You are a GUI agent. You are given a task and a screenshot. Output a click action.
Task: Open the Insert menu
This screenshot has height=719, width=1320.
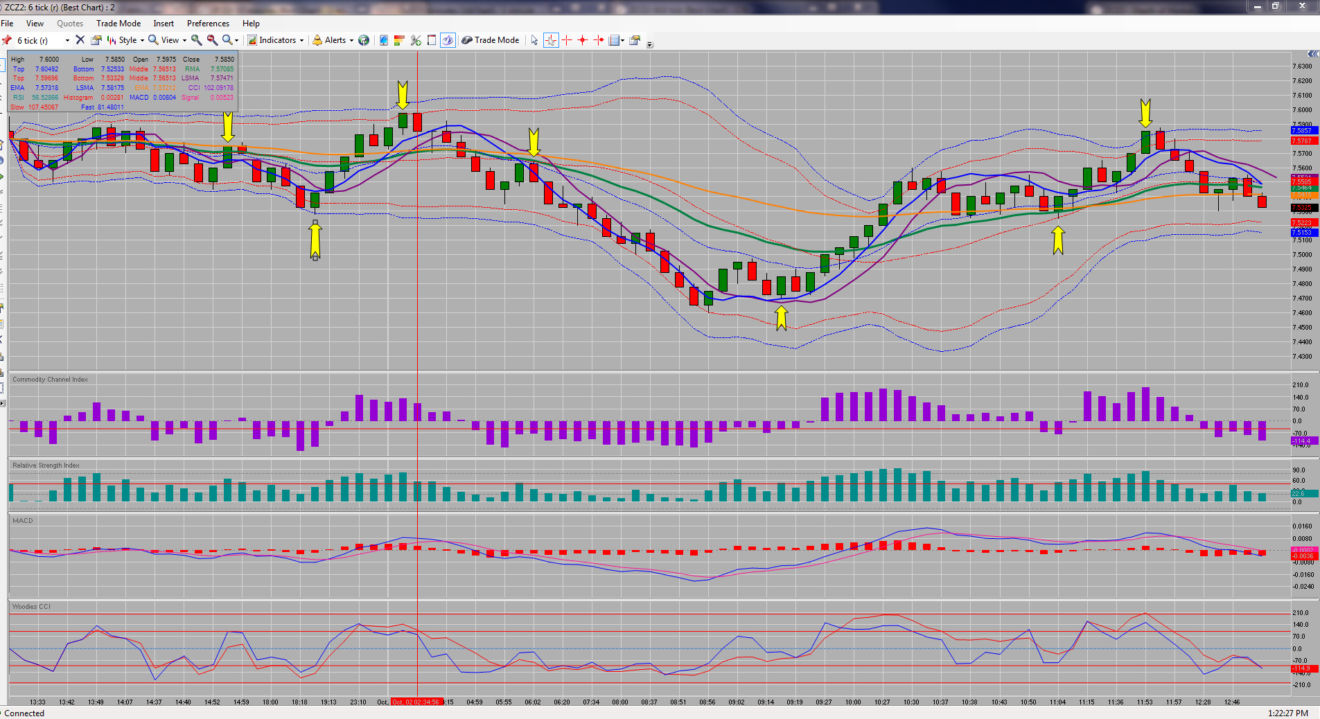164,24
